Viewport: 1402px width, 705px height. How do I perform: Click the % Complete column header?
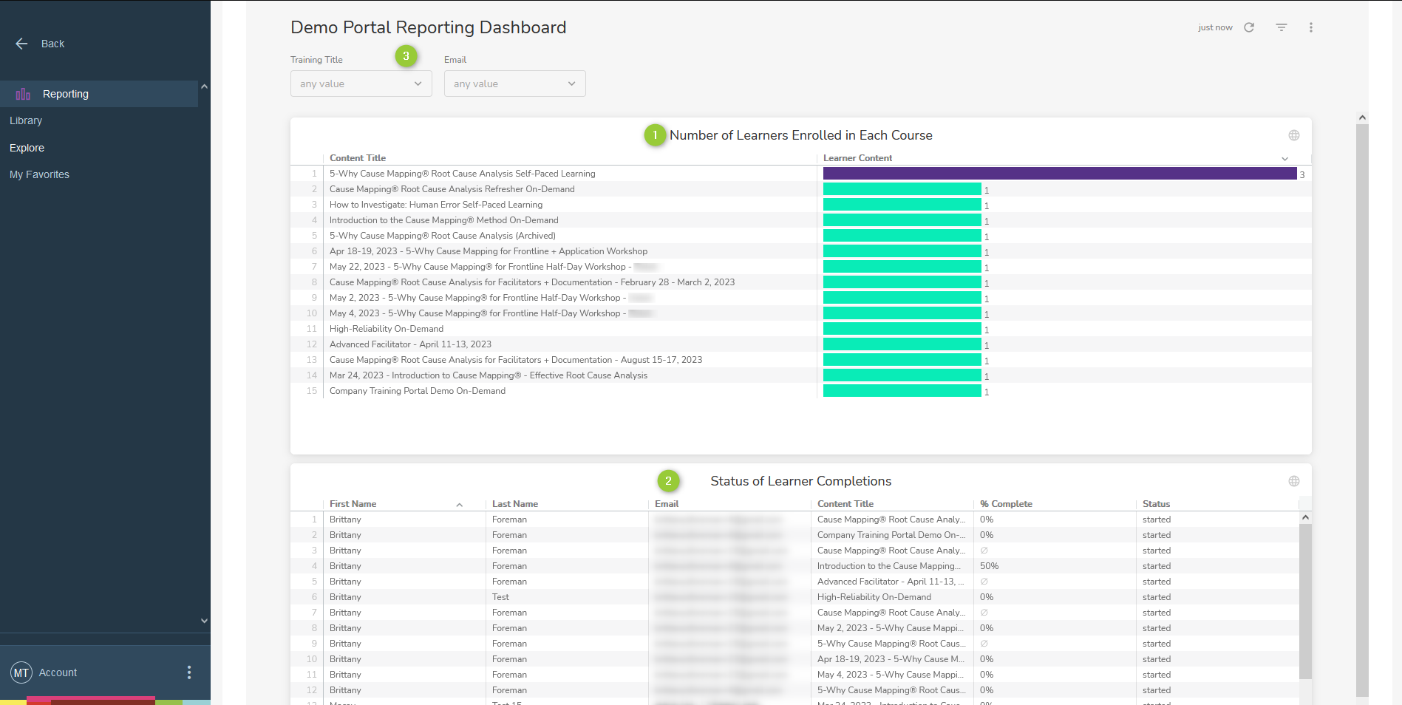[x=1006, y=504]
